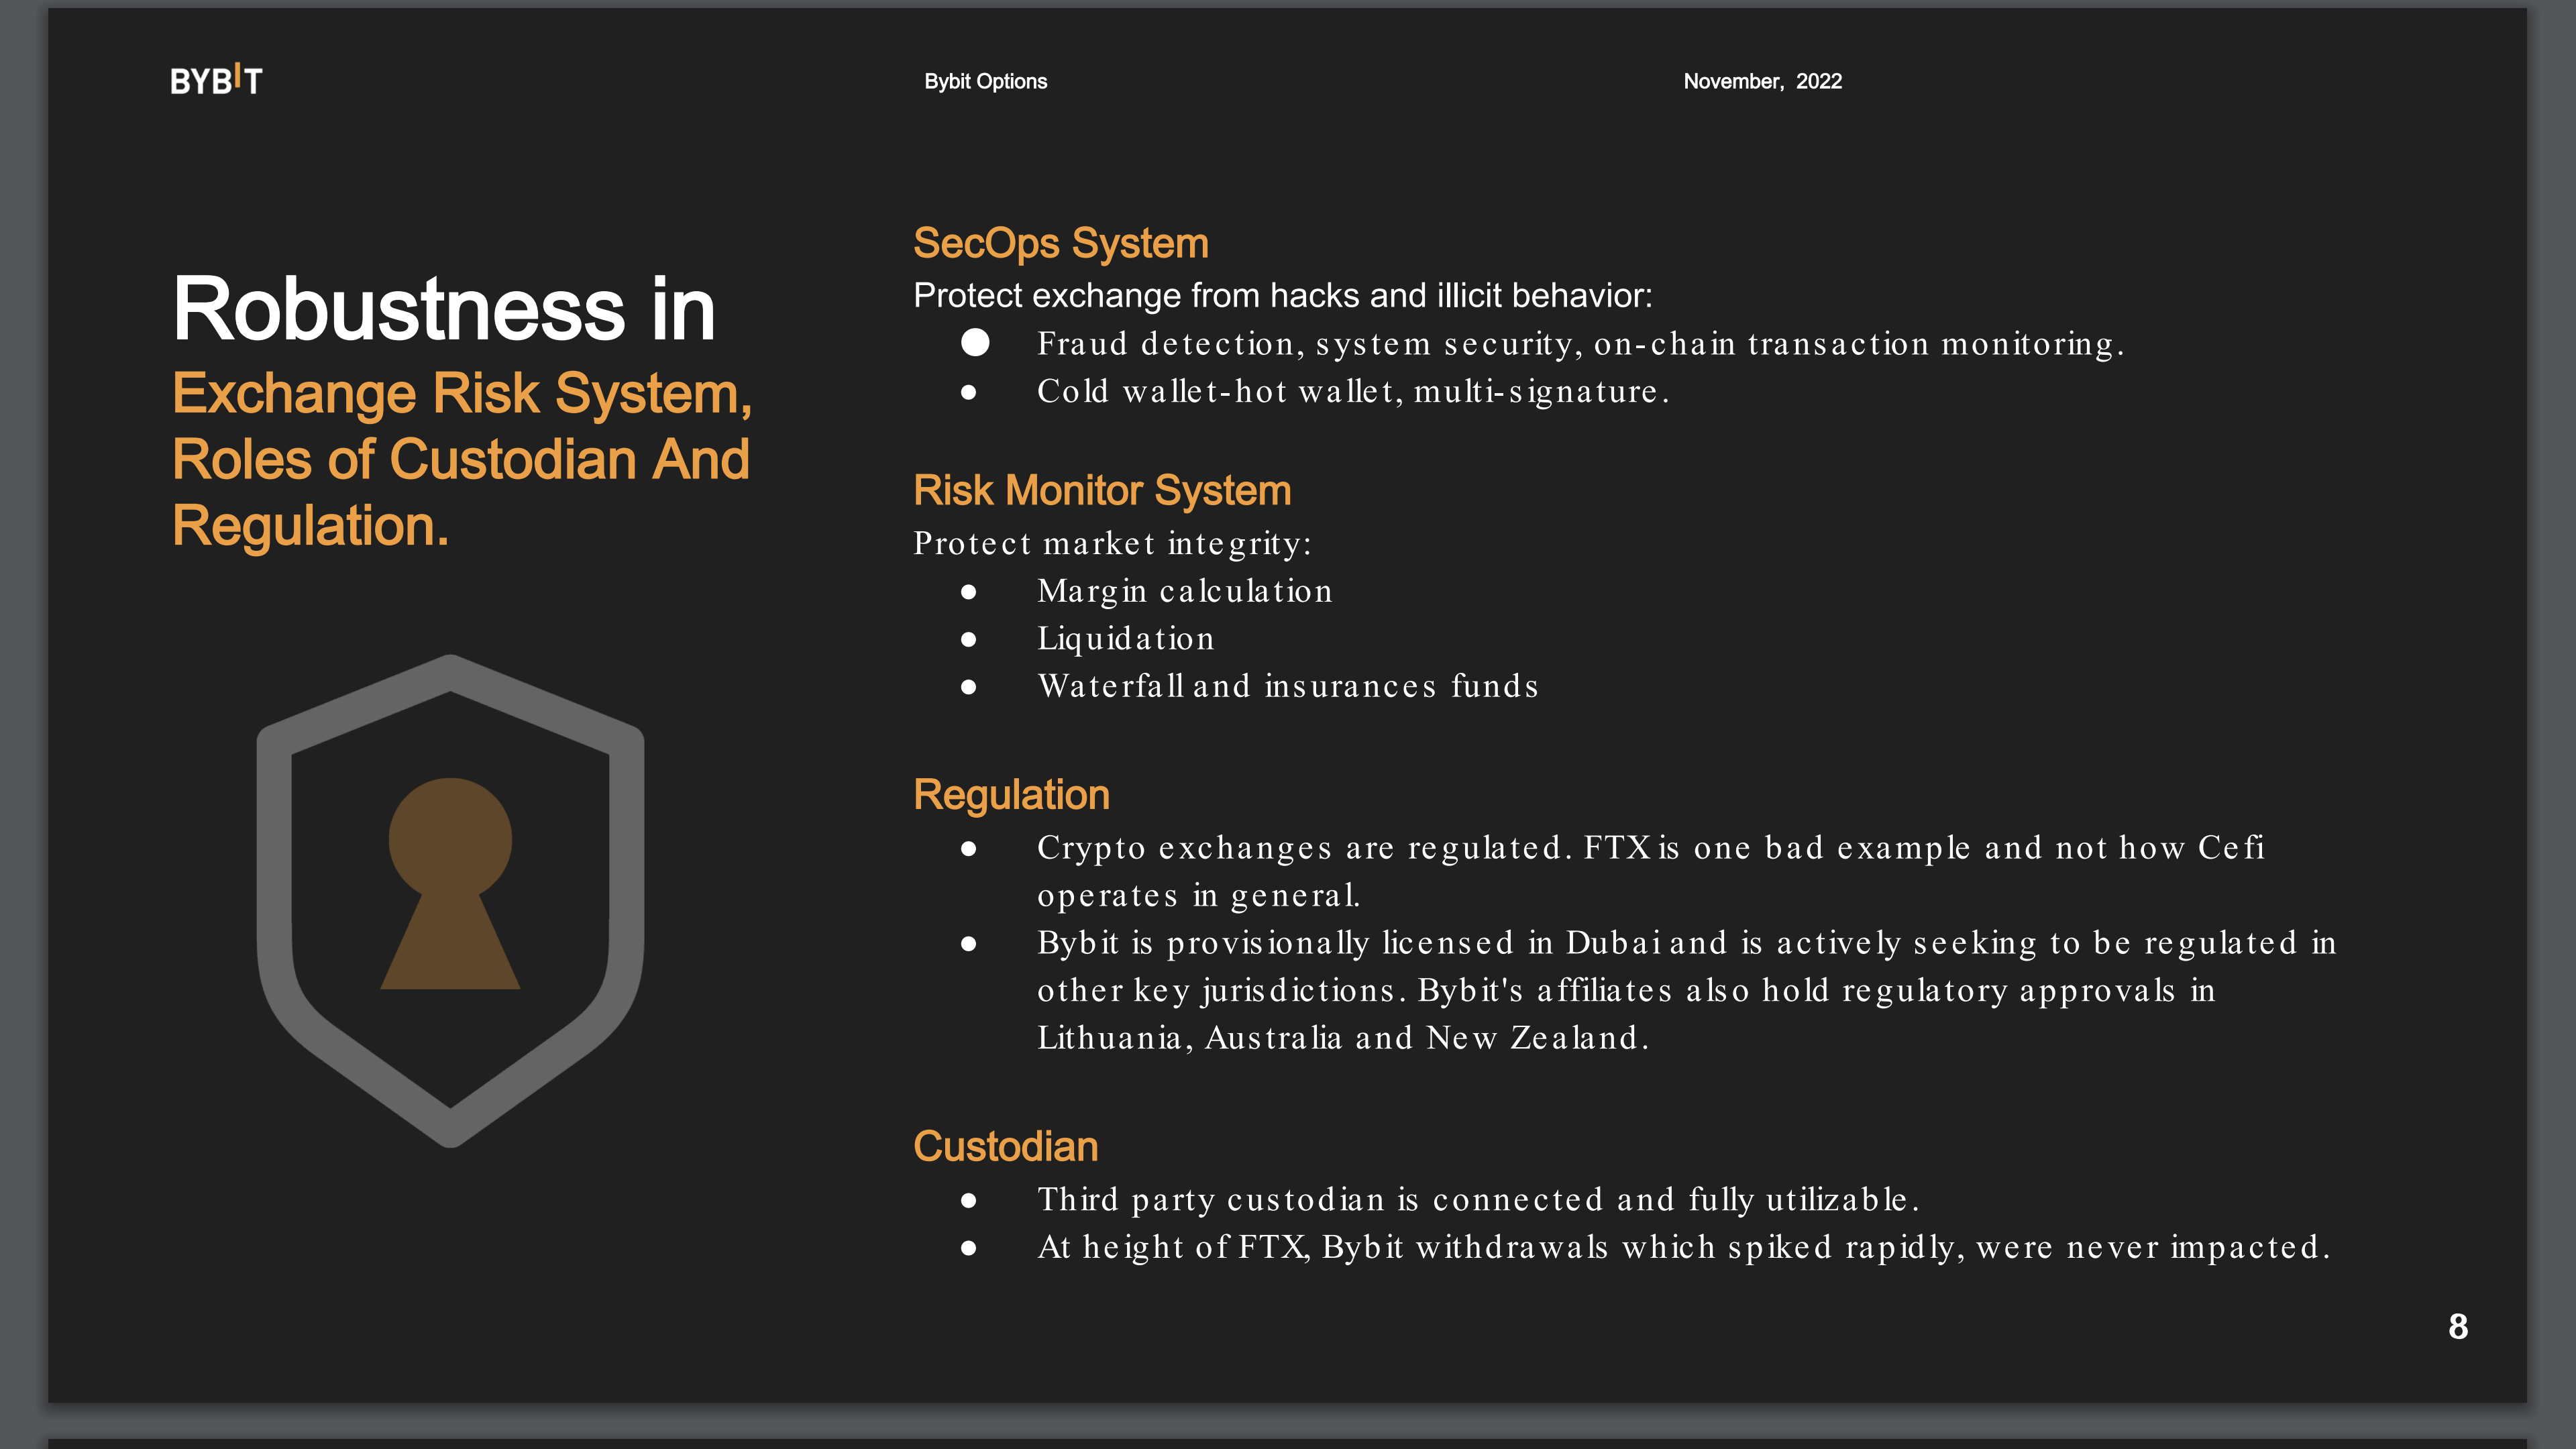Image resolution: width=2576 pixels, height=1449 pixels.
Task: Click the Robustness in title
Action: click(x=444, y=309)
